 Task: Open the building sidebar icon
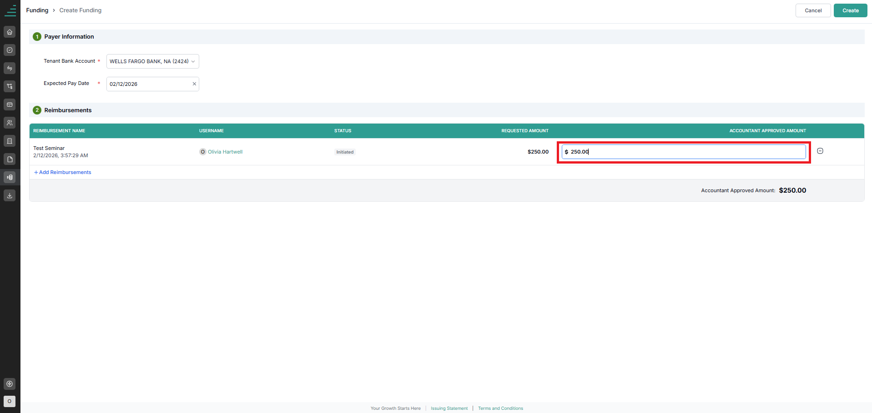click(x=10, y=141)
